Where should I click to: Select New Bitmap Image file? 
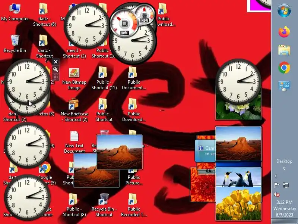tap(74, 79)
